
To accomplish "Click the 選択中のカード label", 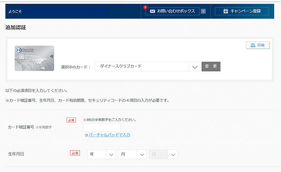I will click(x=75, y=67).
